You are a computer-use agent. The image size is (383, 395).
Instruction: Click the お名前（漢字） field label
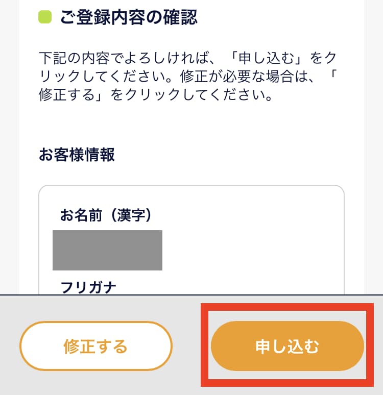coord(106,215)
